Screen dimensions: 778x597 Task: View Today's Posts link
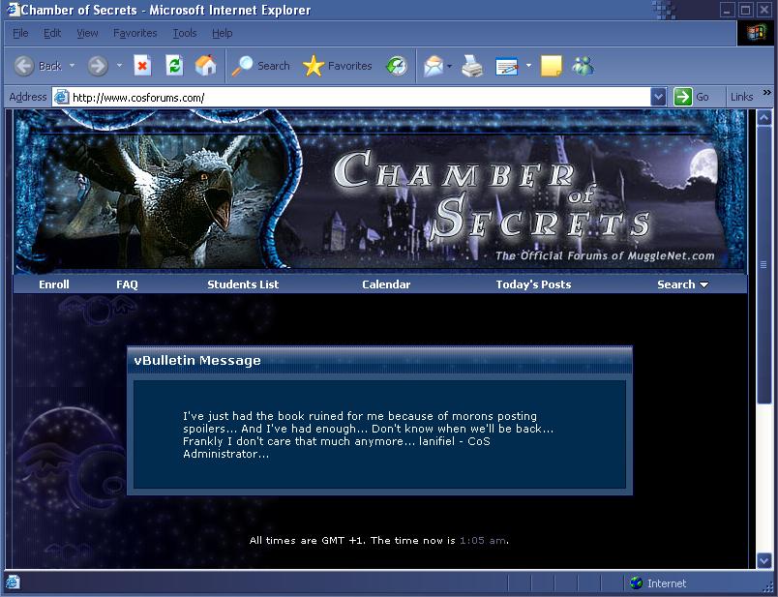click(533, 284)
